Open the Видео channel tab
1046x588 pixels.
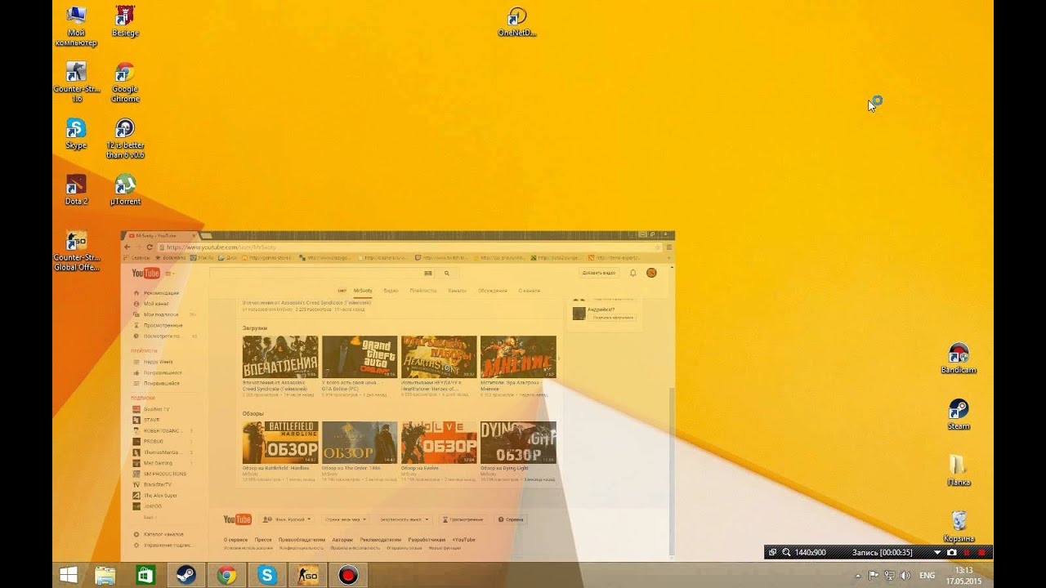[x=391, y=291]
